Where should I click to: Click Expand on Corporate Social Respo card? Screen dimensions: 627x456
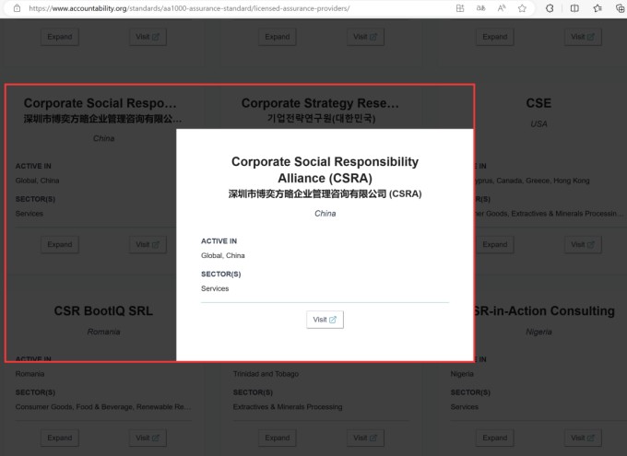[60, 244]
